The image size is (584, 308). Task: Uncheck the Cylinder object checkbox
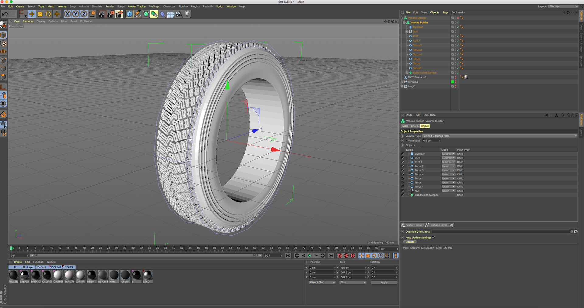[403, 154]
